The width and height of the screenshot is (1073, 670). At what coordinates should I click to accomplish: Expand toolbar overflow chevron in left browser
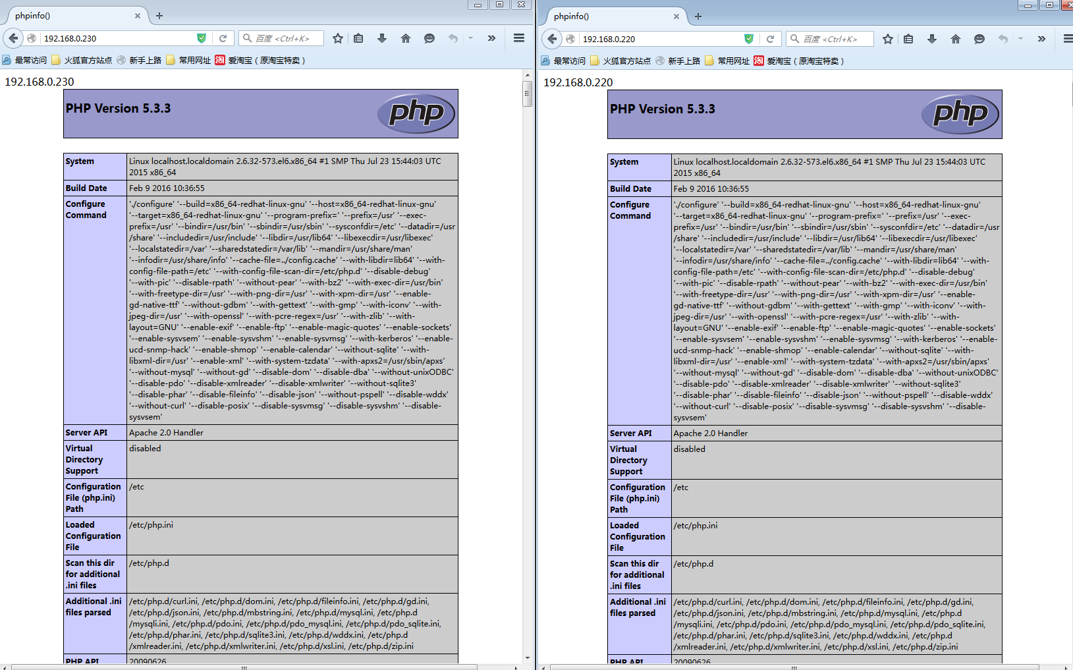coord(491,38)
